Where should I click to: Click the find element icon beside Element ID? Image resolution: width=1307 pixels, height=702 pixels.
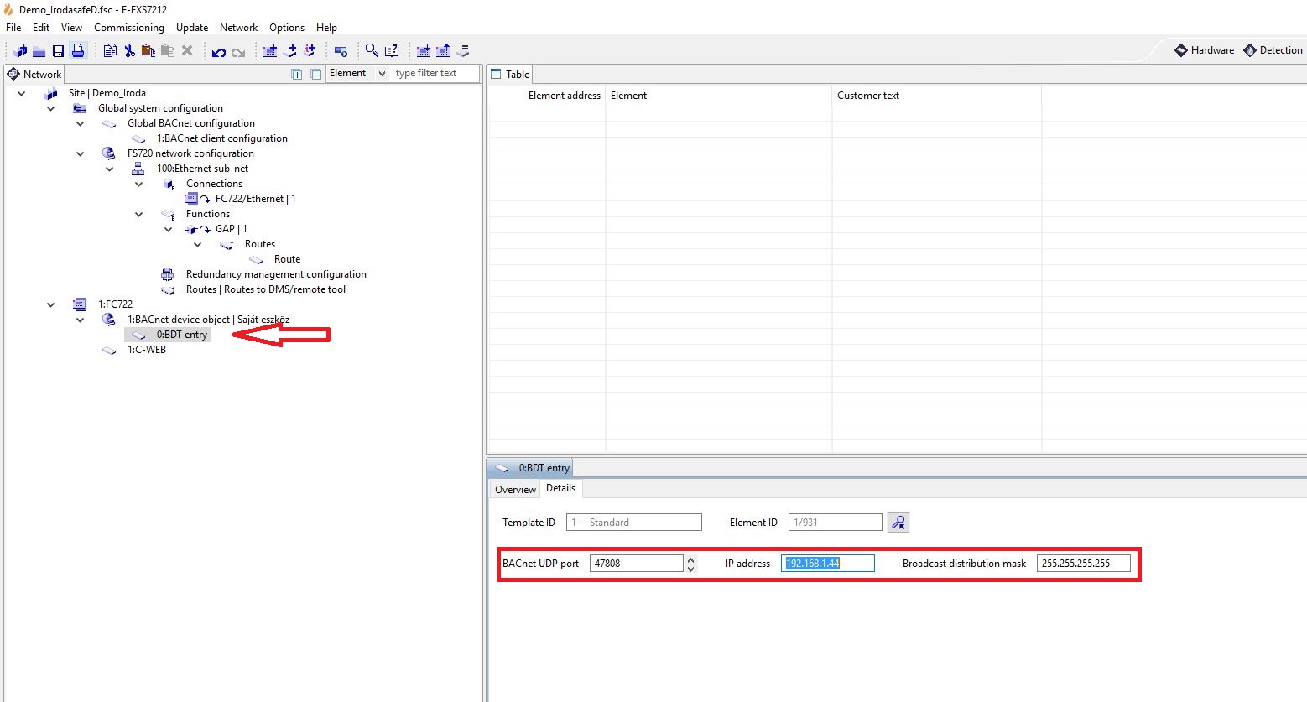[898, 523]
